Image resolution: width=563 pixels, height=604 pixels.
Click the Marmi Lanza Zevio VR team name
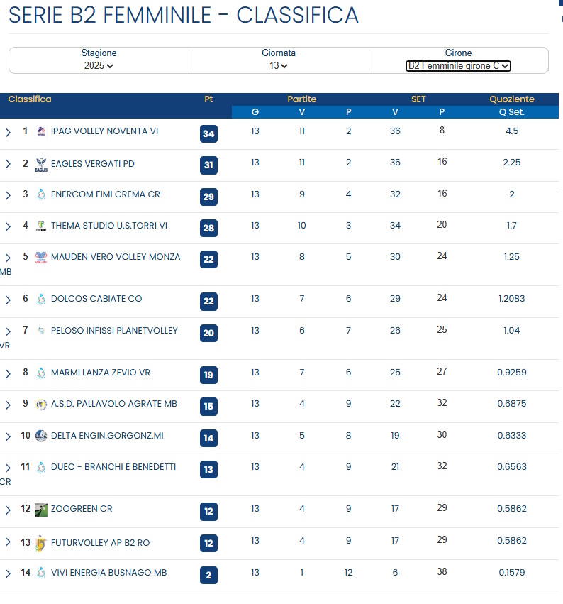[100, 373]
